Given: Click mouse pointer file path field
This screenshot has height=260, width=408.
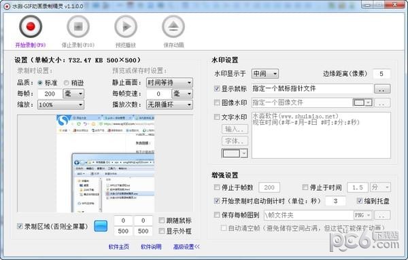Looking at the screenshot, I should pos(312,88).
